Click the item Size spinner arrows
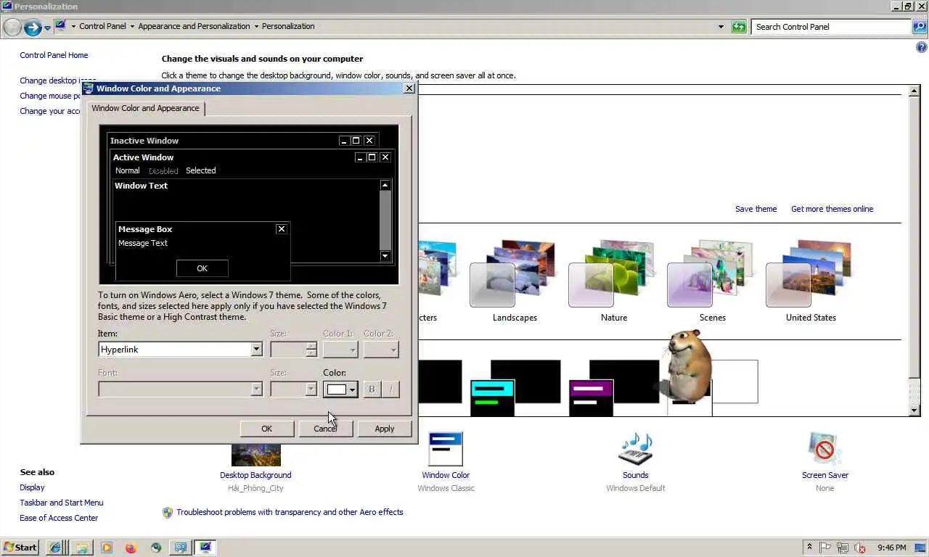 click(x=311, y=350)
